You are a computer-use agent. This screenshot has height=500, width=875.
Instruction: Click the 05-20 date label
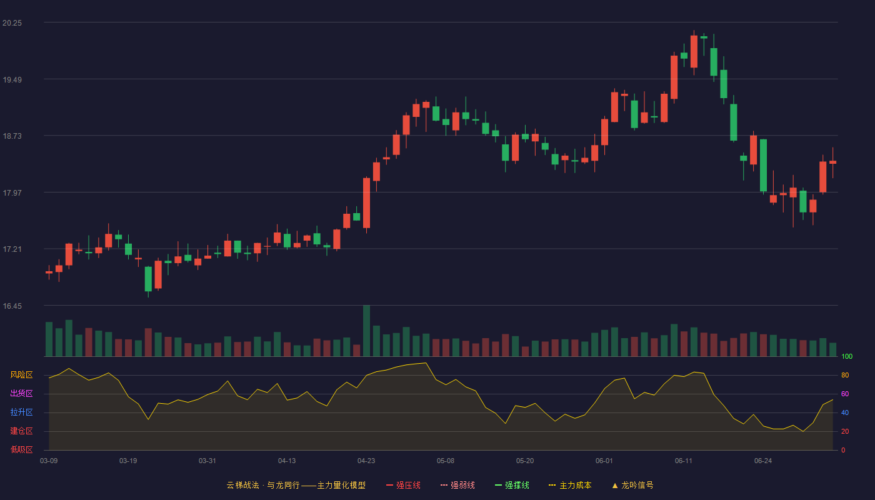(x=525, y=461)
